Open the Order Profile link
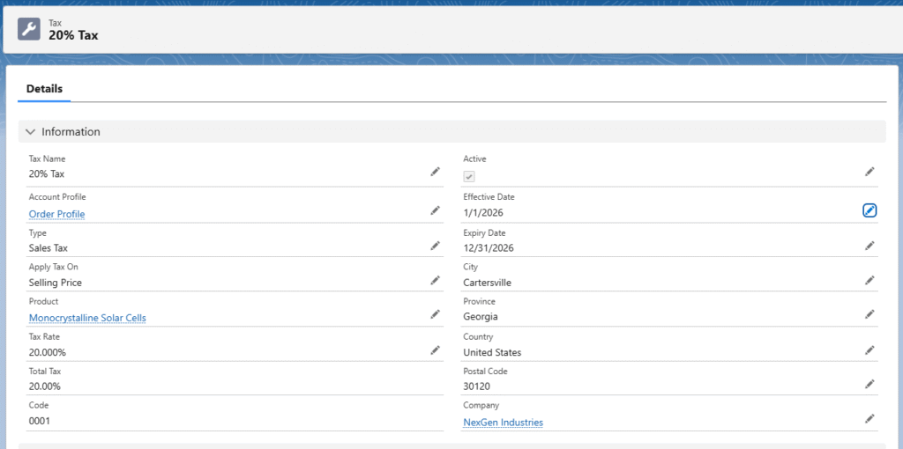 pos(56,214)
